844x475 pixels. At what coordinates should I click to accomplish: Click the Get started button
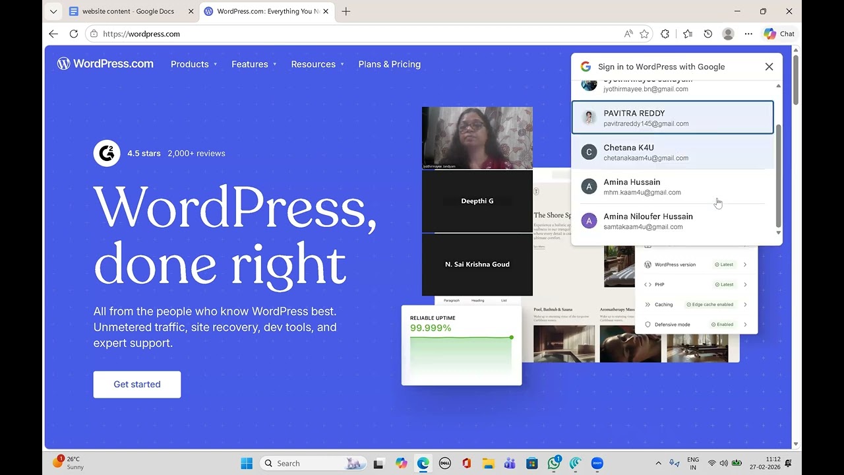pos(137,384)
